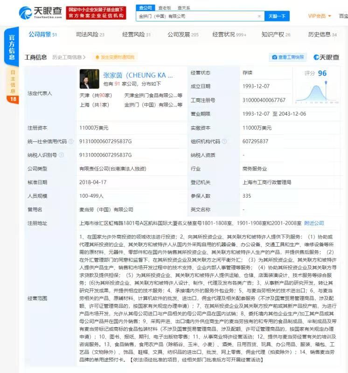Open 张家茵 (CHEUNG KA) profile link
348x373 pixels.
(138, 75)
